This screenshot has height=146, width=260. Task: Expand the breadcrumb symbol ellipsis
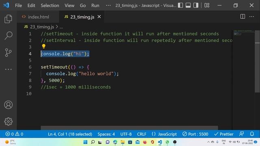(x=61, y=27)
